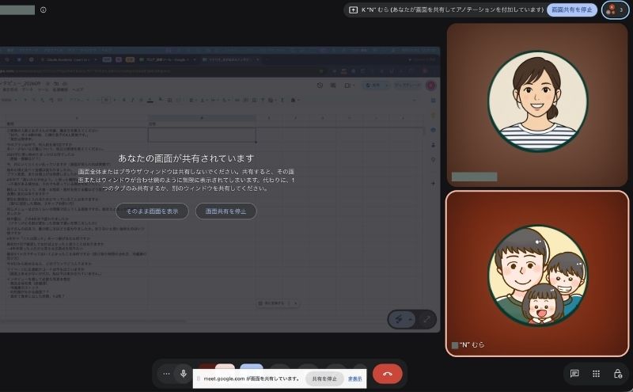Select the family avatar tile labeled むら
Viewport: 633px width, 392px height.
[x=537, y=273]
